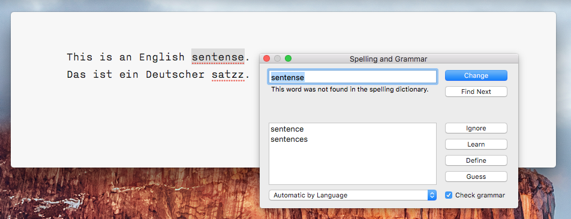The width and height of the screenshot is (571, 219).
Task: Click the Find Next button
Action: tap(476, 92)
